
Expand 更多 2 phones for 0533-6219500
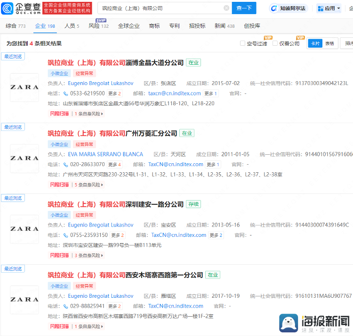(114, 93)
